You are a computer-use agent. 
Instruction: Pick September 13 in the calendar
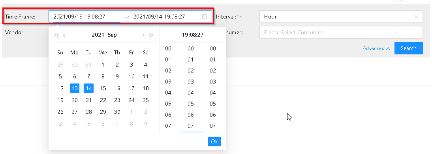[x=75, y=88]
